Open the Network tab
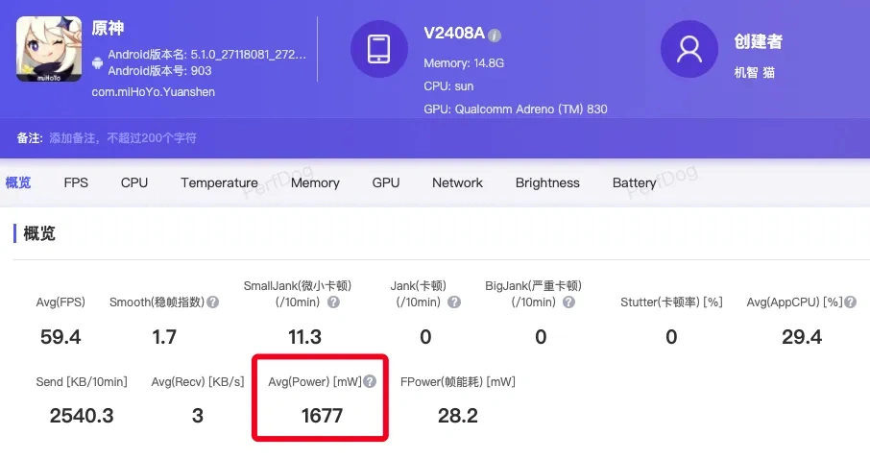The width and height of the screenshot is (870, 459). coord(457,182)
